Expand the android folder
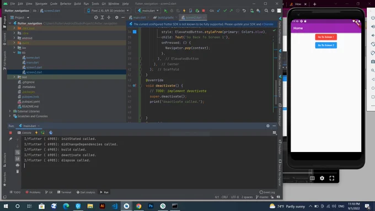The image size is (375, 211). (x=14, y=38)
